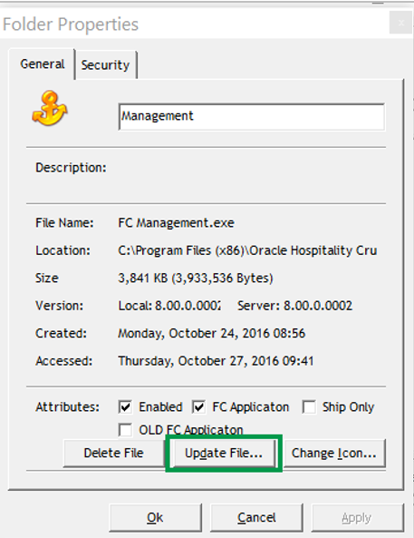The image size is (414, 538).
Task: Select the General tab
Action: coord(43,64)
